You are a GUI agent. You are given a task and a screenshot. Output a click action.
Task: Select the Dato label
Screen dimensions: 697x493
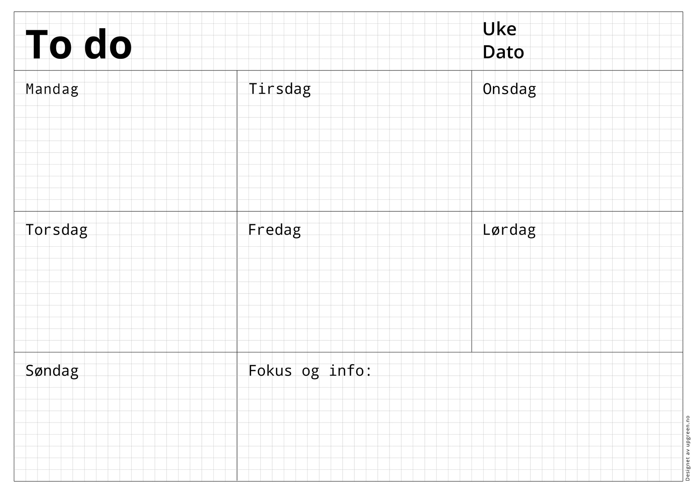(x=503, y=52)
